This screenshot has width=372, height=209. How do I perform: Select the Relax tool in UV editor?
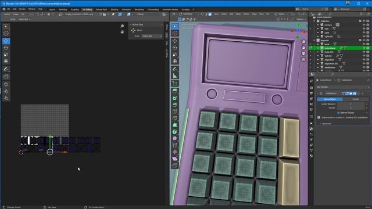[x=6, y=91]
